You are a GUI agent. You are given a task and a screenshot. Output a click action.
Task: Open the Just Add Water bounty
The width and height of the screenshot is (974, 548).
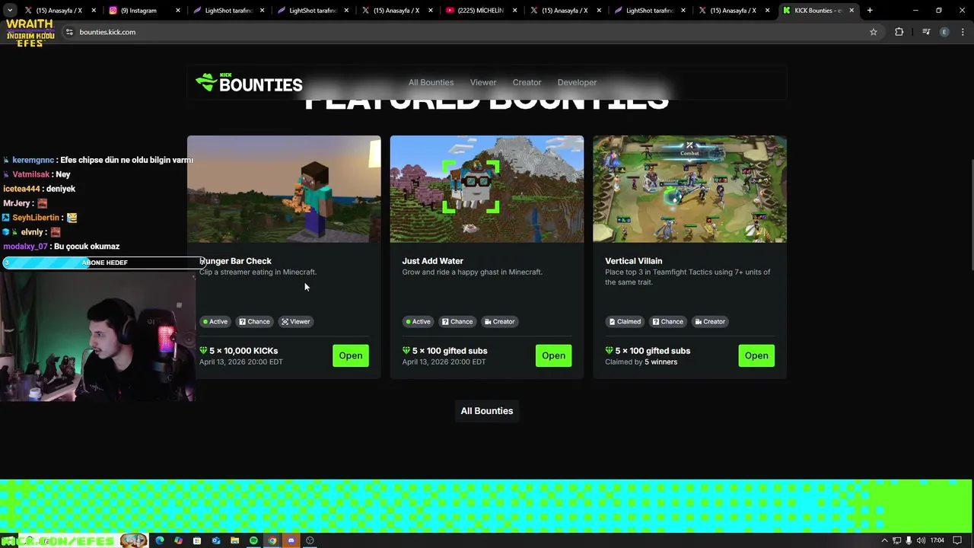tap(553, 355)
